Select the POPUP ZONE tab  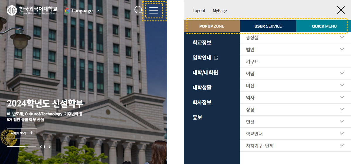click(x=212, y=26)
